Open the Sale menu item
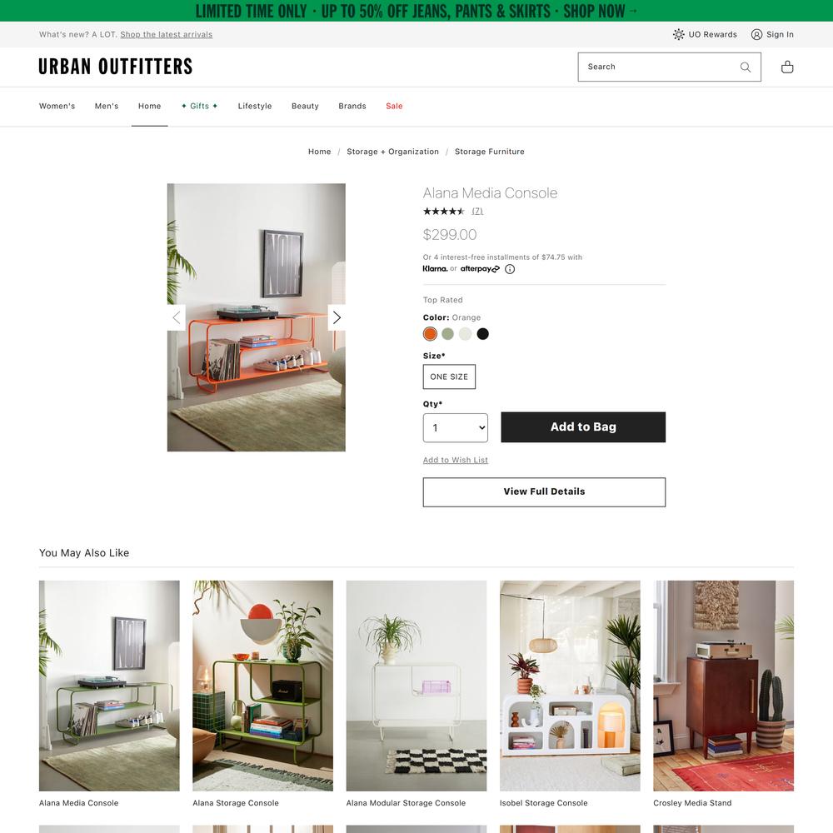Screen dimensions: 833x833 (x=394, y=107)
